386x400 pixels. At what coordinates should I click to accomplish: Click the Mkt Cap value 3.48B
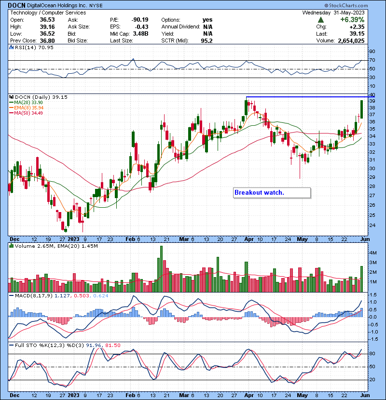[140, 33]
